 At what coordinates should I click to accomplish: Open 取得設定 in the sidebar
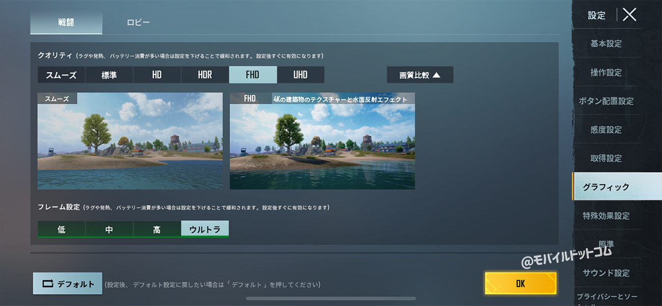[x=606, y=158]
